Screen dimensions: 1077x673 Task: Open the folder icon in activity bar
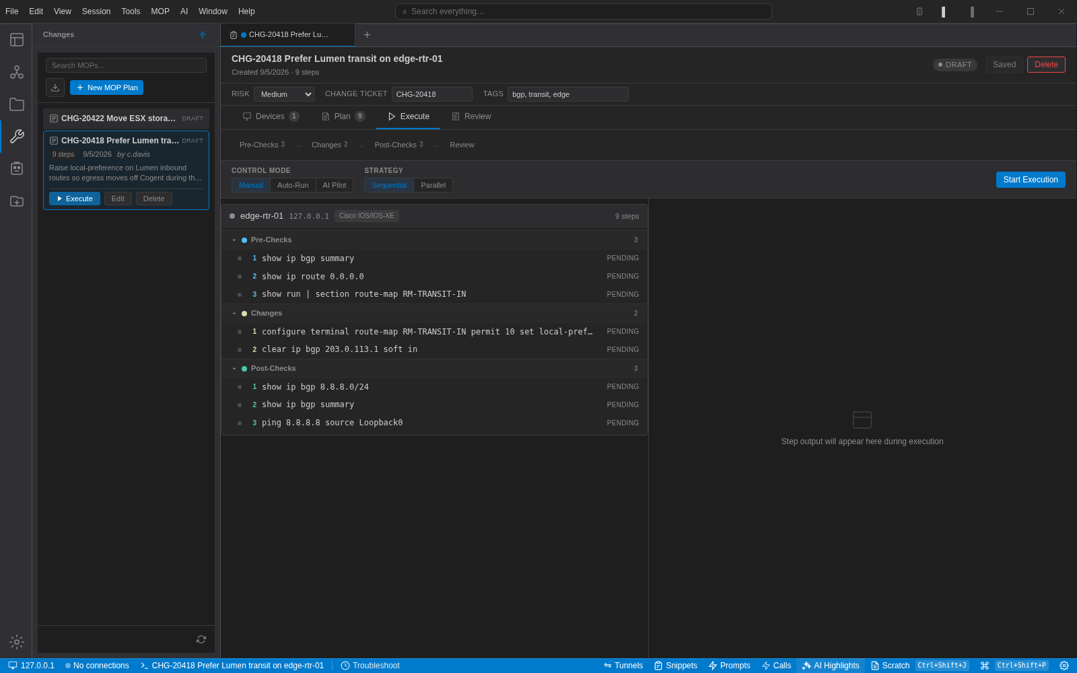(17, 104)
